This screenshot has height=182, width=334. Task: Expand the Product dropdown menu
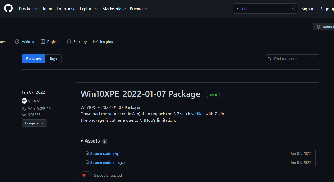tap(28, 9)
